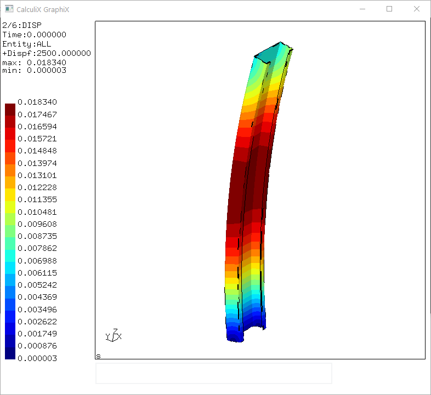Click the 's' marker in viewport corner

coord(98,356)
